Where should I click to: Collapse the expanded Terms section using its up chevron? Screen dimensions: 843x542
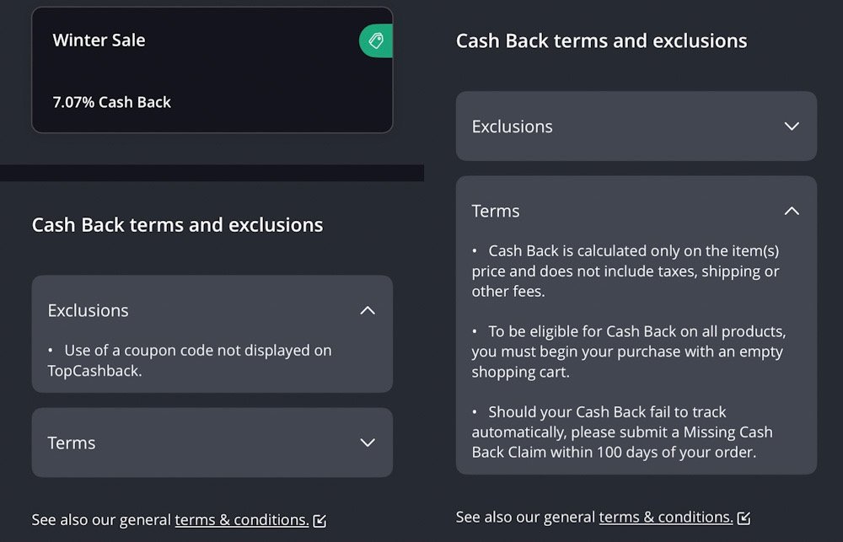(x=792, y=211)
